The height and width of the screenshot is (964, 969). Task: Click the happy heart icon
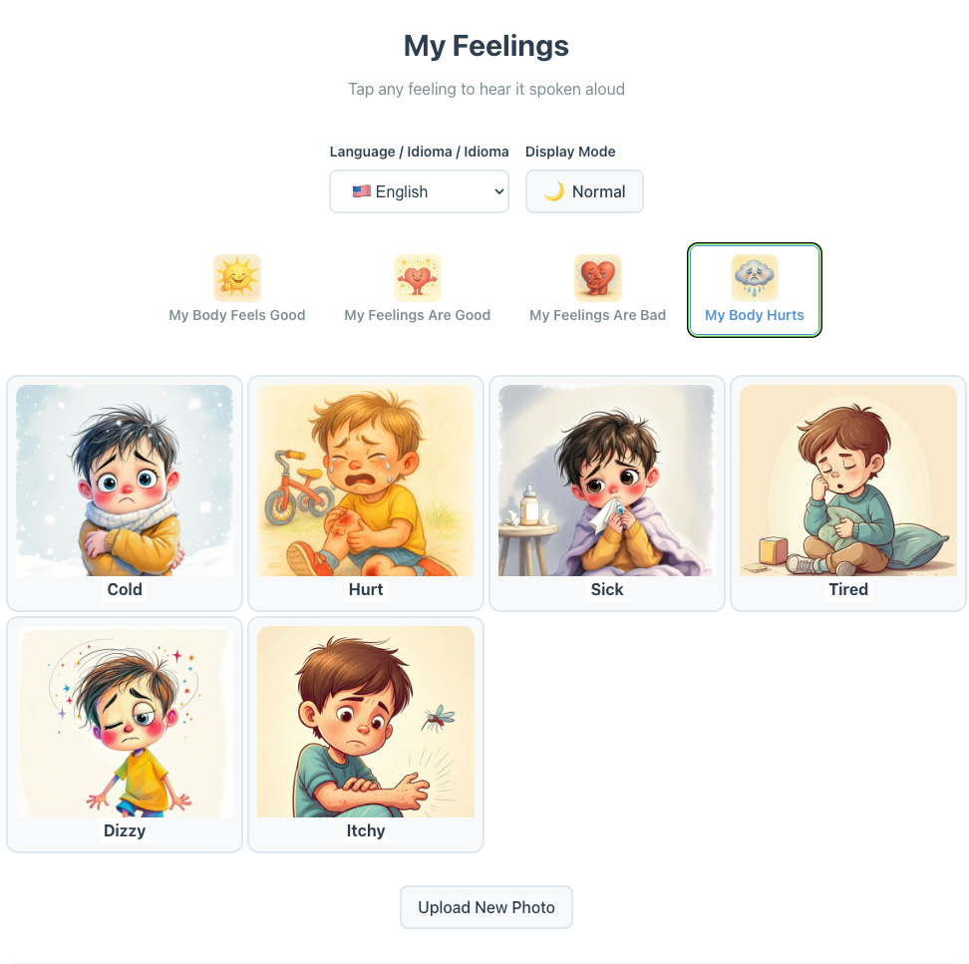click(x=418, y=277)
